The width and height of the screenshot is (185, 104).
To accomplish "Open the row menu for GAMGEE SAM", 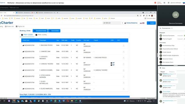I will coord(123,52).
